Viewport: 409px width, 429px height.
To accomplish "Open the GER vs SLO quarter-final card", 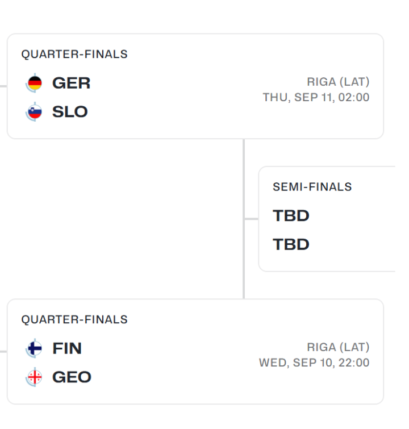I will [195, 86].
